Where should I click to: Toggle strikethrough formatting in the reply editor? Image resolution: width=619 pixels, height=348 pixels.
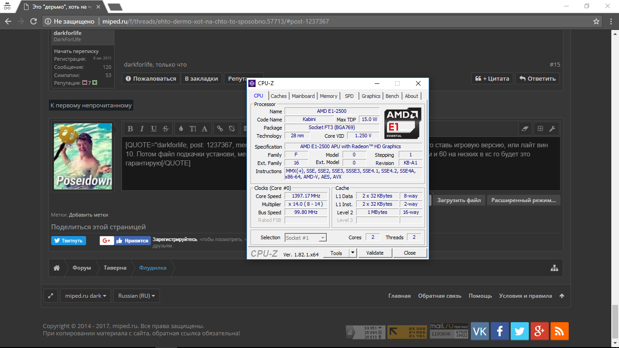click(x=165, y=129)
